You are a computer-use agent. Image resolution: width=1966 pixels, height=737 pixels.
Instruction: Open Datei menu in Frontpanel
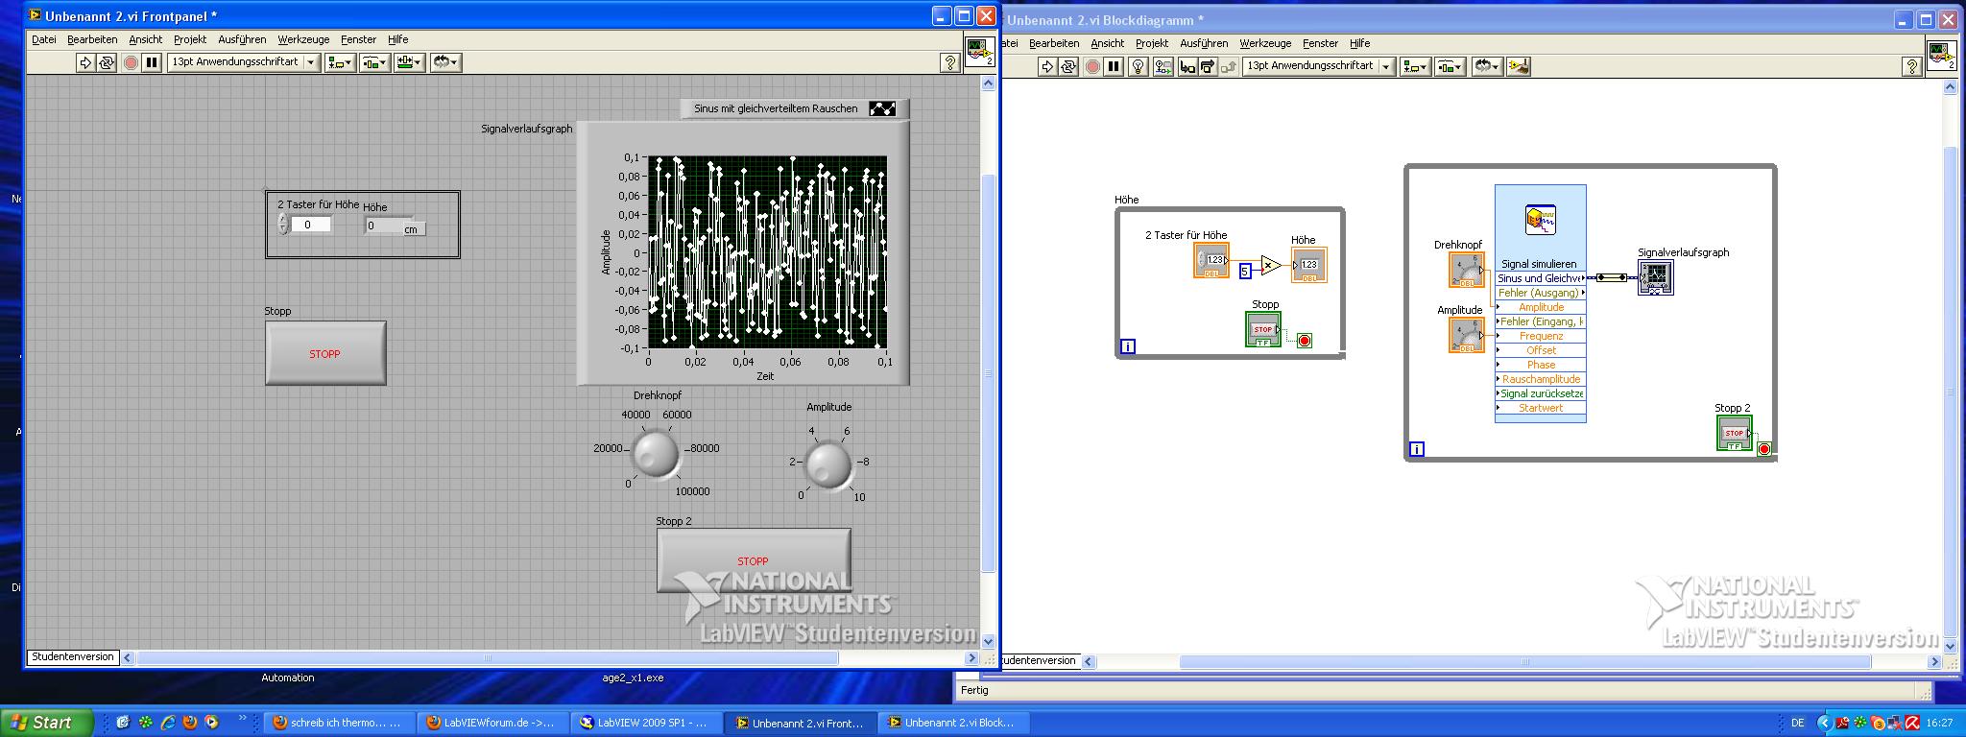coord(44,39)
